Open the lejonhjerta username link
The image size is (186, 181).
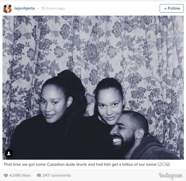(25, 8)
